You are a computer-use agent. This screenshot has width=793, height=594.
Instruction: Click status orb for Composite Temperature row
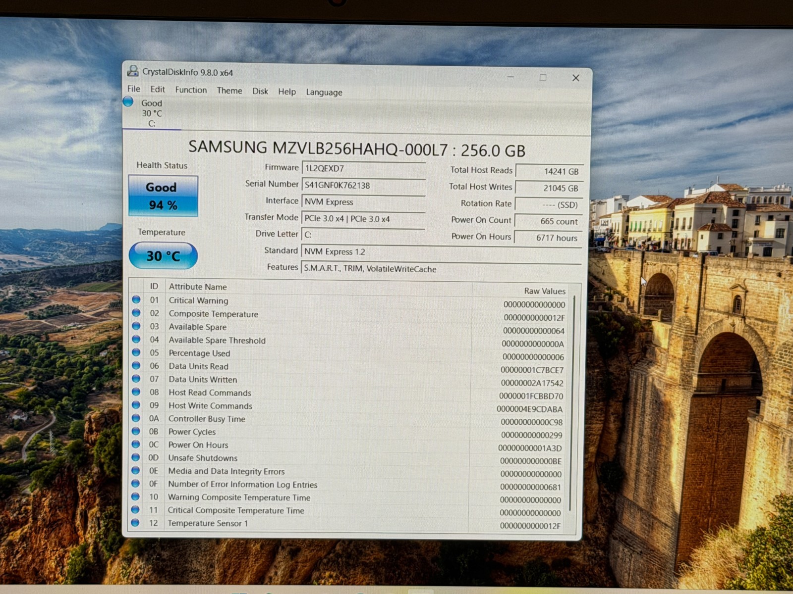coord(136,313)
